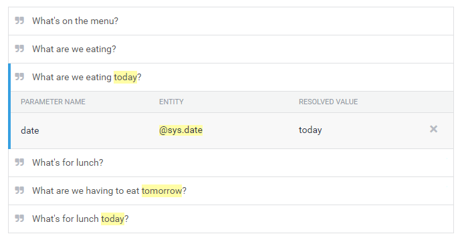Open the @sys.date entity selector
Image resolution: width=462 pixels, height=252 pixels.
point(181,130)
